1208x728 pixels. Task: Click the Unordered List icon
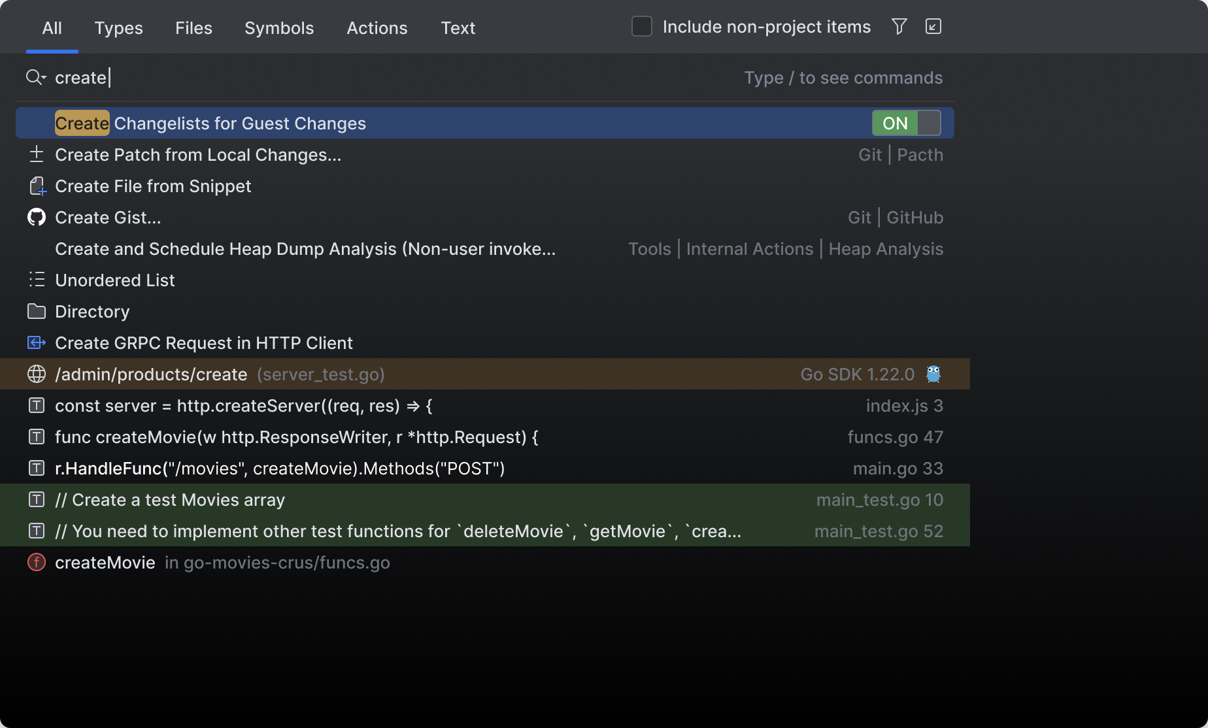[x=37, y=280]
